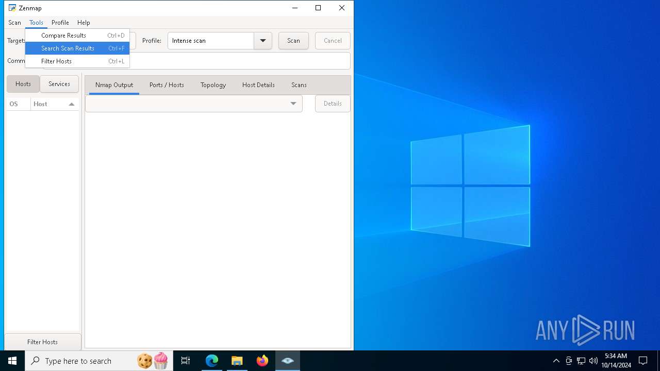
Task: Click the Filter Hosts bottom button
Action: (x=43, y=342)
